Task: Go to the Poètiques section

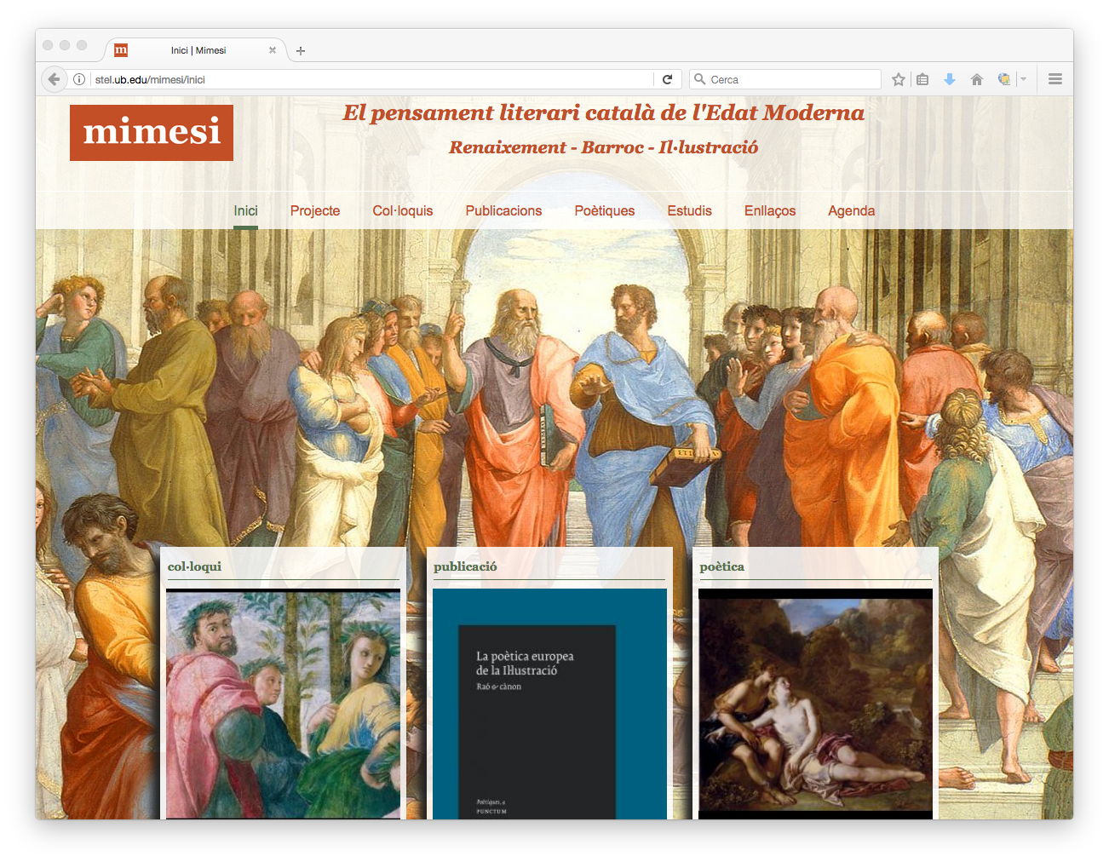Action: pos(604,211)
